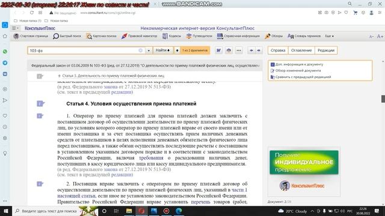The height and width of the screenshot is (216, 385).
Task: Open Microsoft Edge from taskbar
Action: (x=179, y=211)
